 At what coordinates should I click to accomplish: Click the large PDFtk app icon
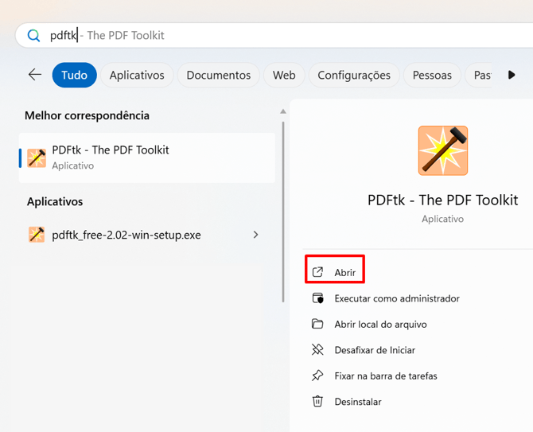click(442, 150)
